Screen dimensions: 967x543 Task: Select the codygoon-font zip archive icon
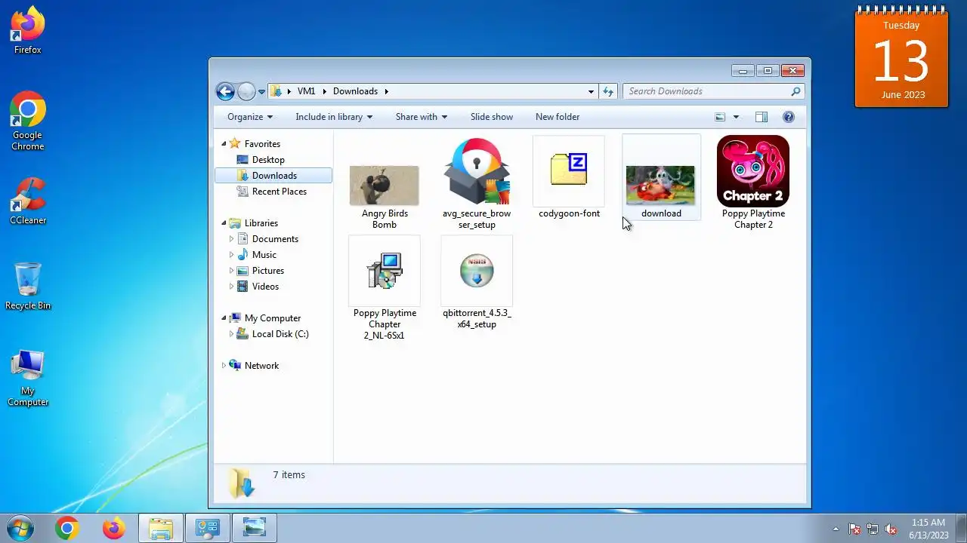click(569, 170)
